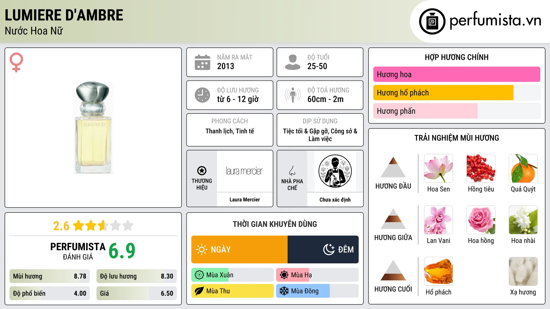Viewport: 550px width, 309px height.
Task: Select the Xạ hương musk image
Action: coord(523,271)
